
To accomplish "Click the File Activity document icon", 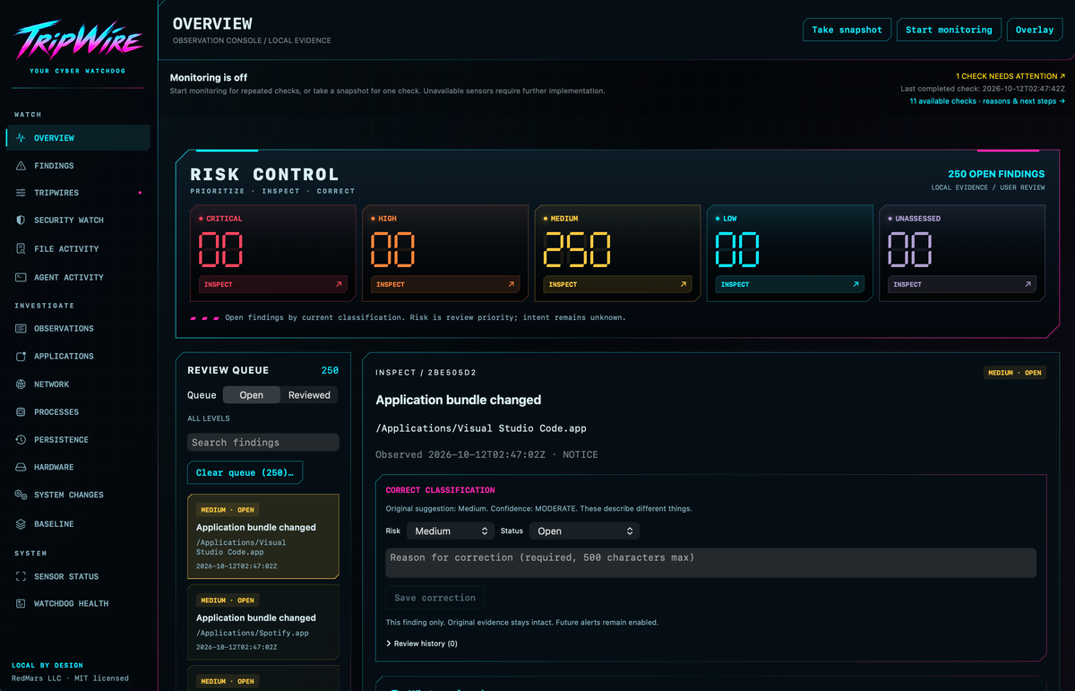I will (21, 248).
